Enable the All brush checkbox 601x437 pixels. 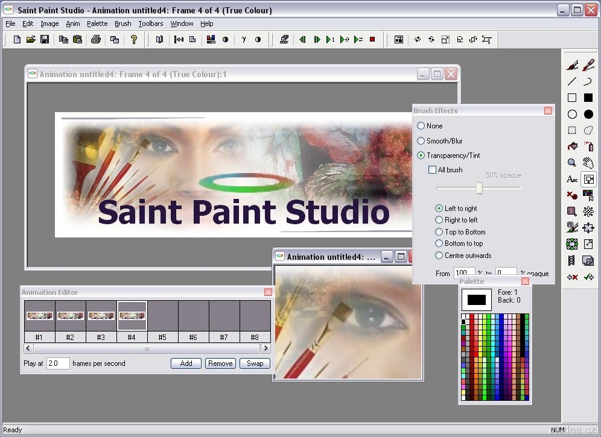tap(432, 170)
